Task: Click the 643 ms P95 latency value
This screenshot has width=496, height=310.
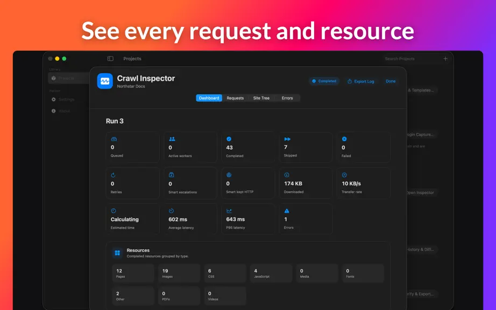Action: 235,219
